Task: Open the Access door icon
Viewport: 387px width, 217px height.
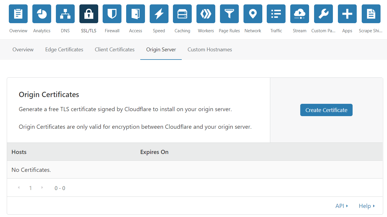Action: click(x=136, y=14)
